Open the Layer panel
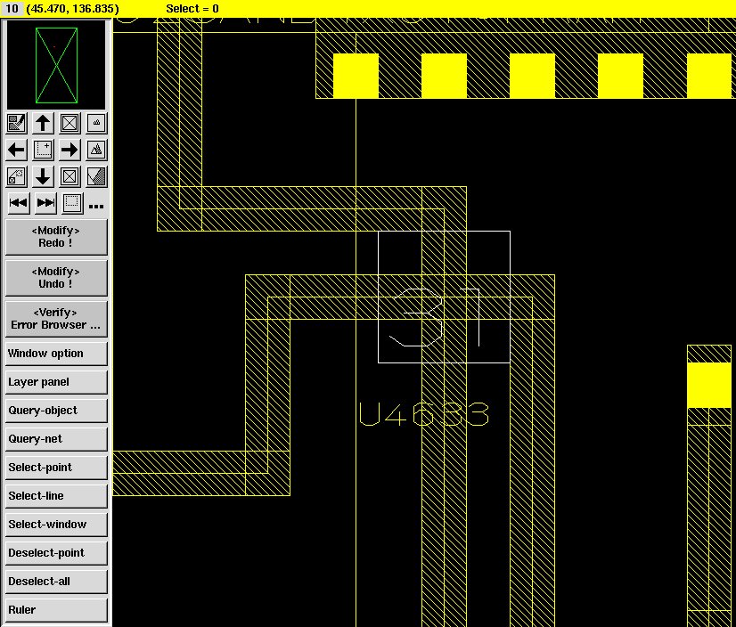Screen dimensions: 736x627 coord(55,382)
